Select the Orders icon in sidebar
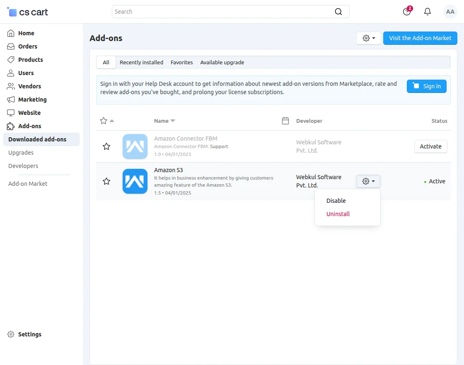The height and width of the screenshot is (365, 464). point(10,46)
